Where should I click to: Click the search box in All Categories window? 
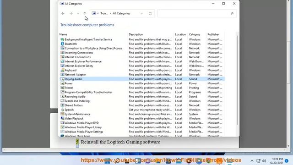point(197,13)
